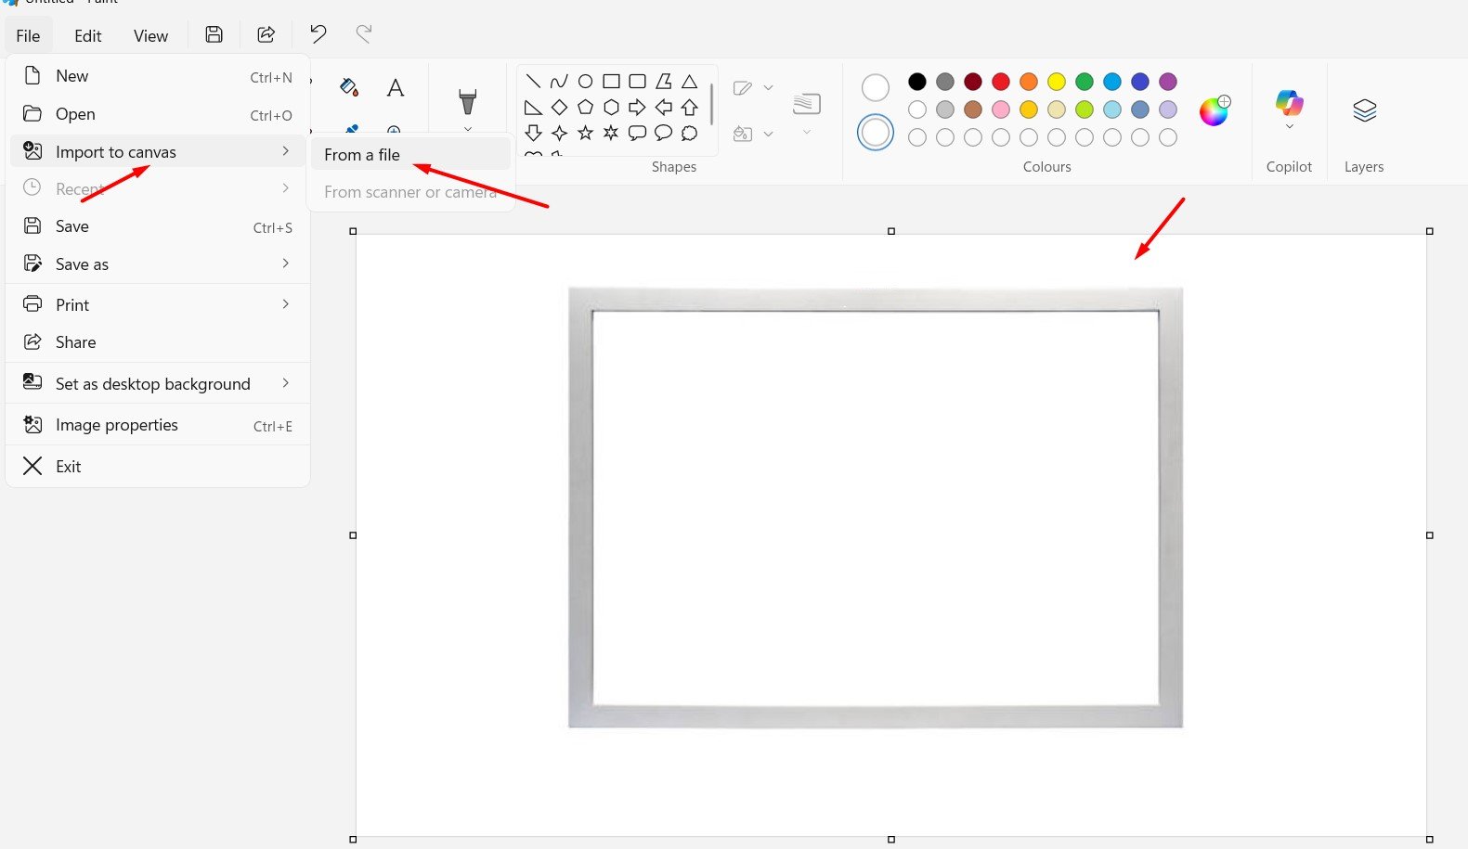Select the Text tool
Image resolution: width=1468 pixels, height=849 pixels.
[x=396, y=87]
